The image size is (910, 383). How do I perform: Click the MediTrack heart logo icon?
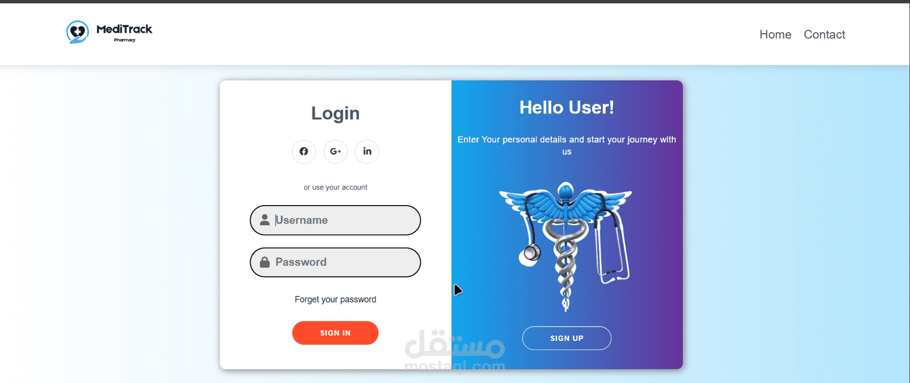click(78, 32)
